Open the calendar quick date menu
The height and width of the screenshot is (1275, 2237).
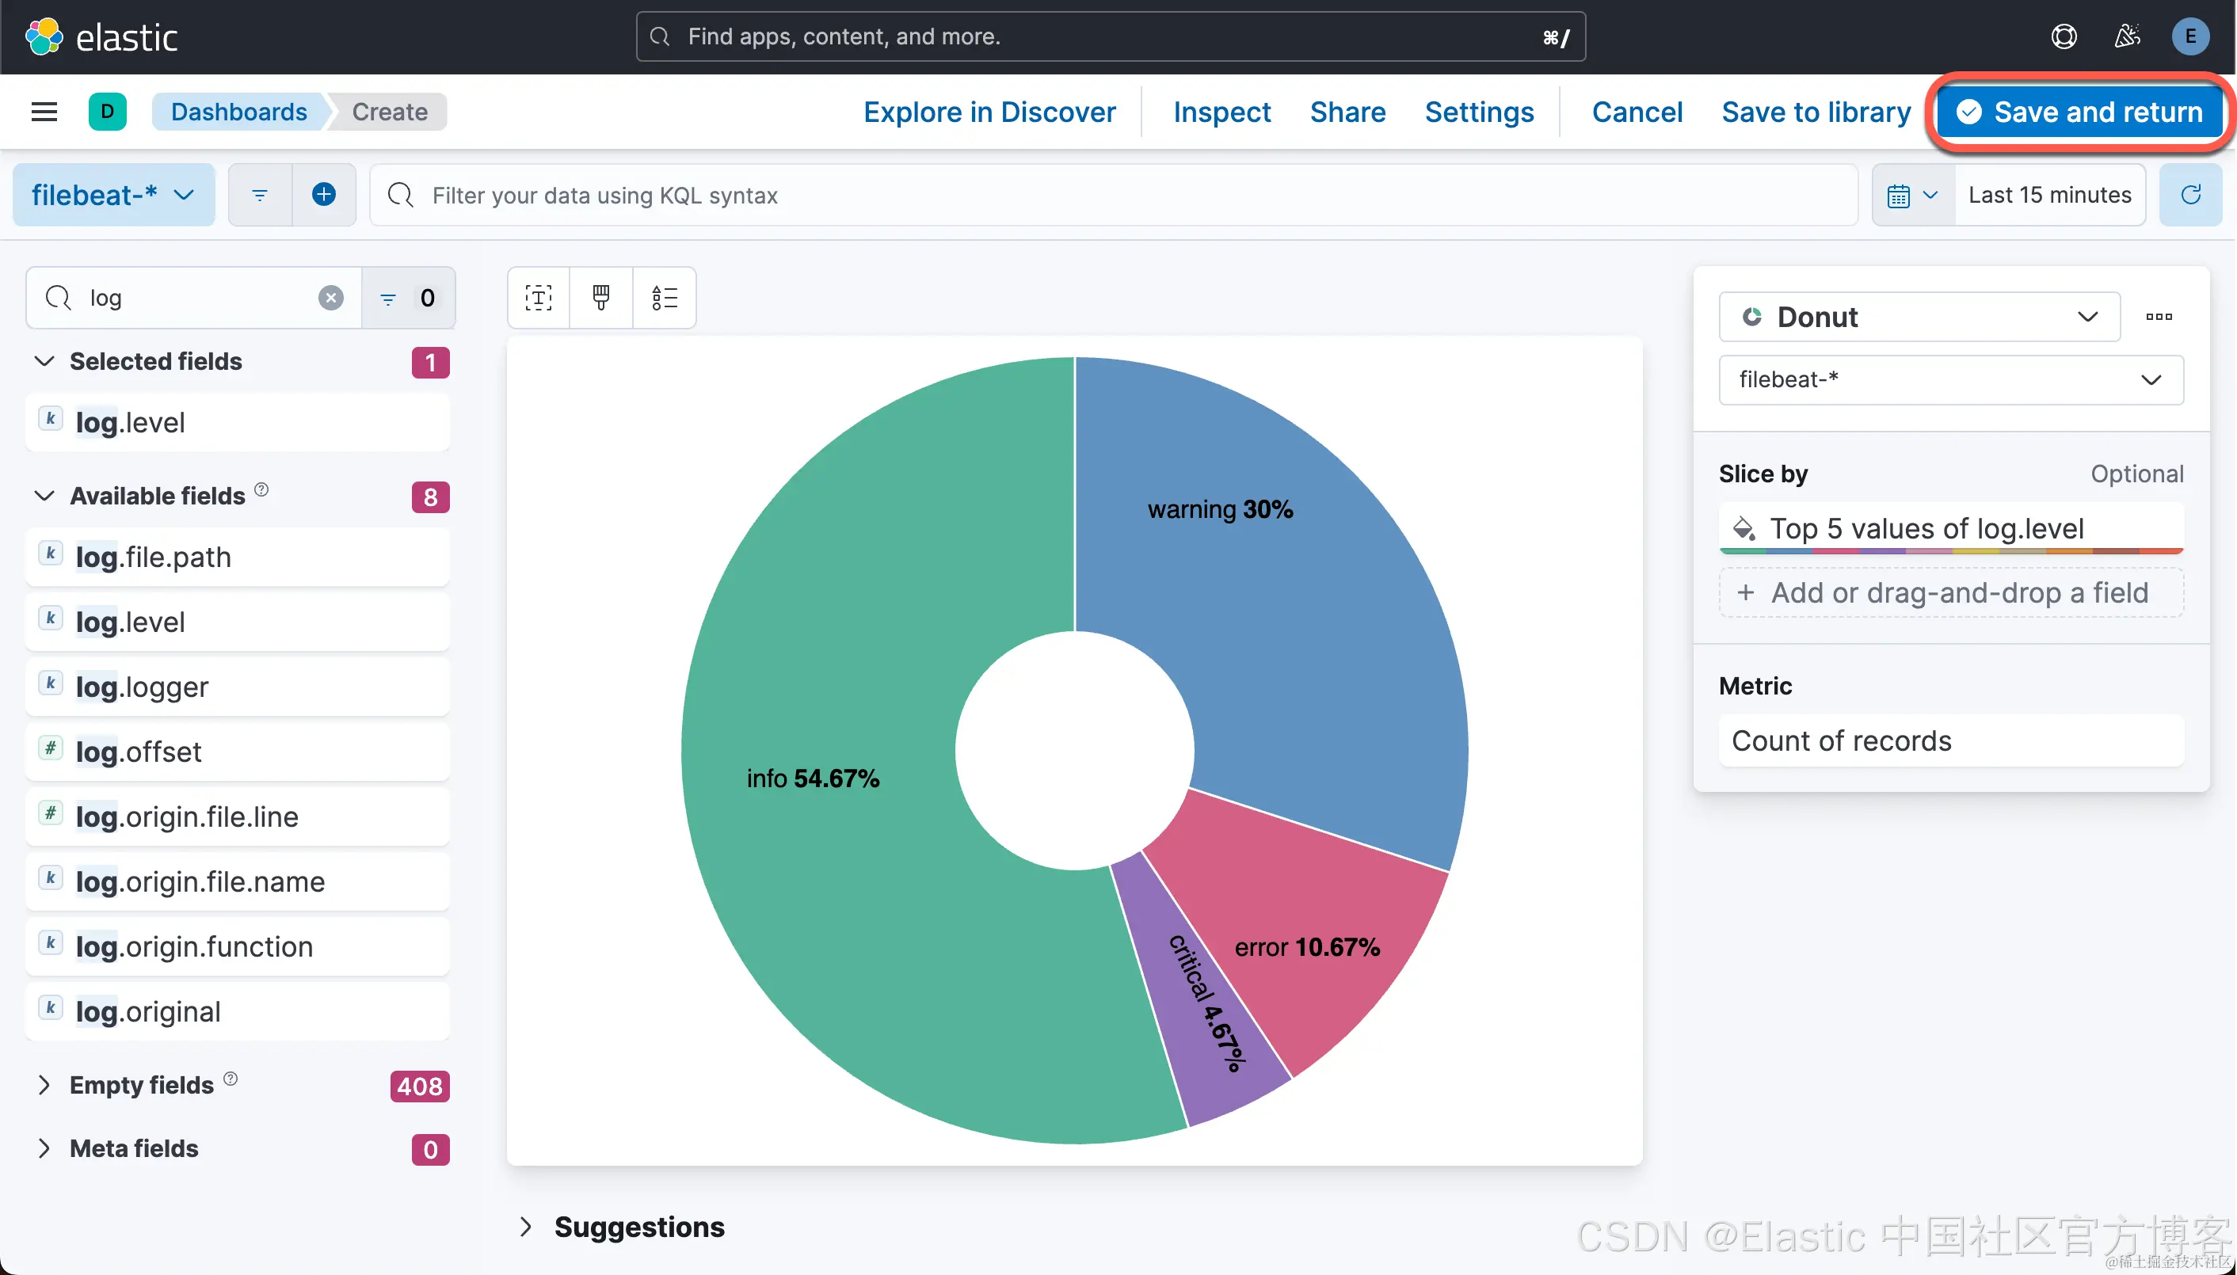coord(1912,196)
